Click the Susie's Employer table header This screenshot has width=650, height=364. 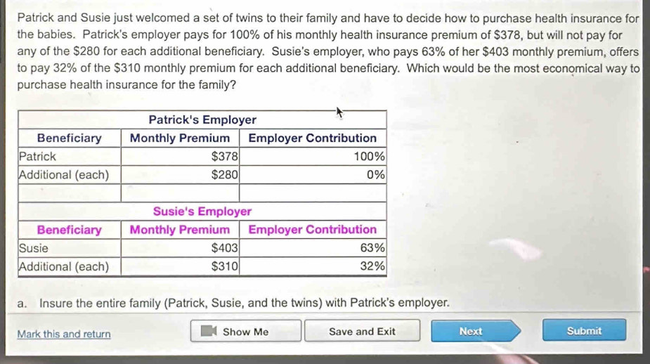click(202, 212)
